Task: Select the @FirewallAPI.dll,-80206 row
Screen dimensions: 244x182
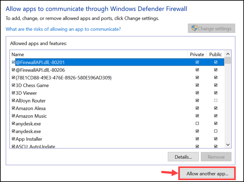Action: [x=40, y=70]
